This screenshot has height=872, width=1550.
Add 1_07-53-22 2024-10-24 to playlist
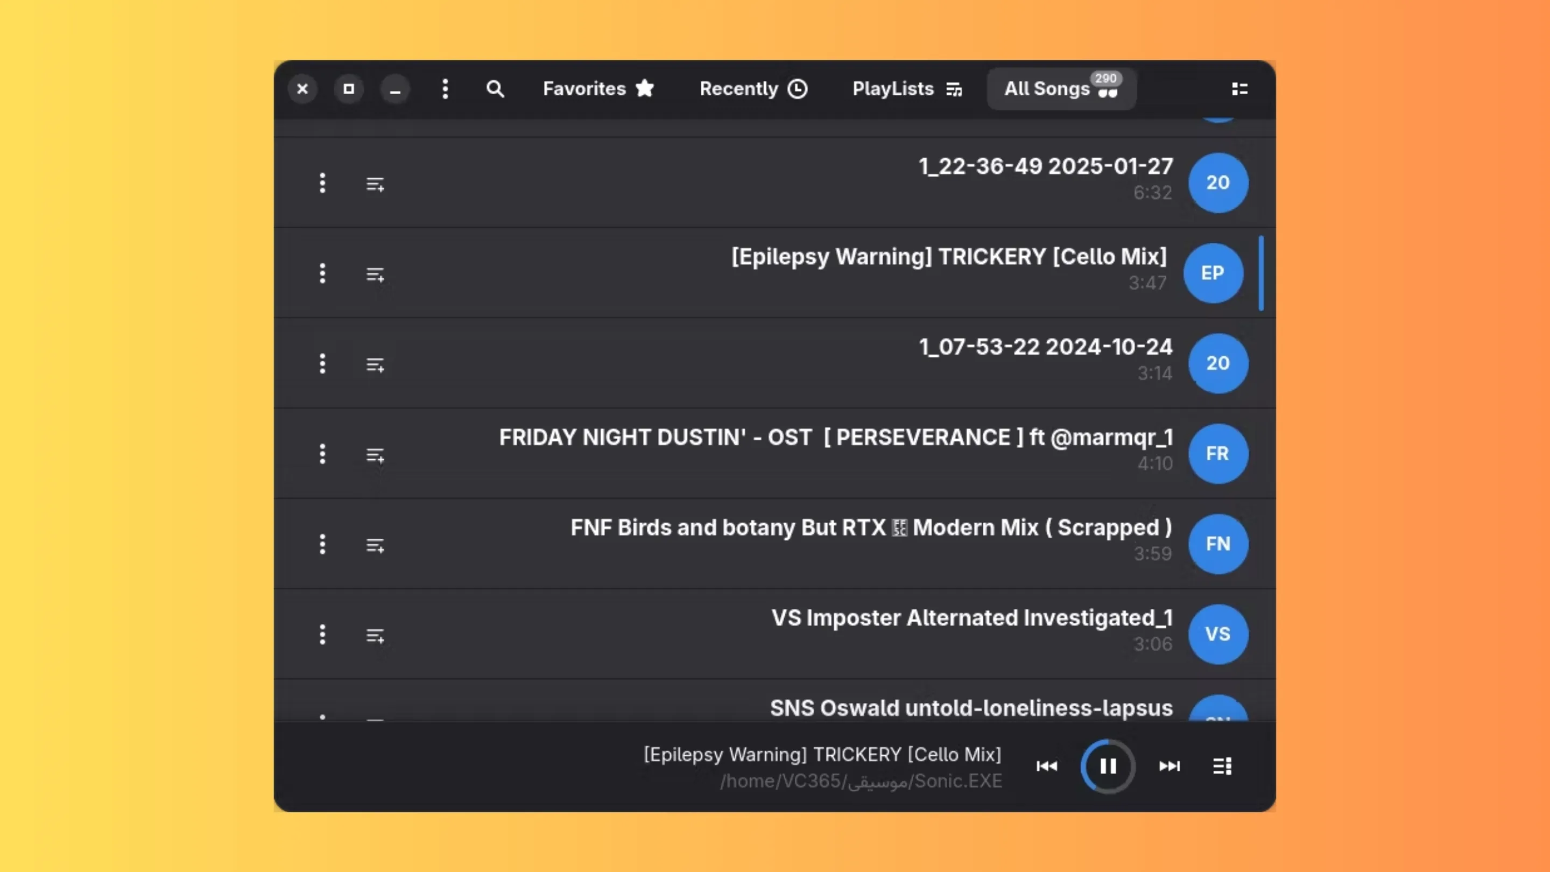tap(376, 365)
